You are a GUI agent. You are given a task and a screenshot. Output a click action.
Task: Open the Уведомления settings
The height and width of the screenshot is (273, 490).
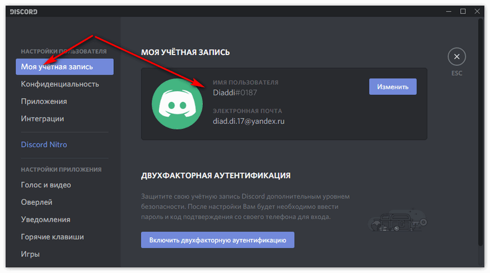point(46,219)
